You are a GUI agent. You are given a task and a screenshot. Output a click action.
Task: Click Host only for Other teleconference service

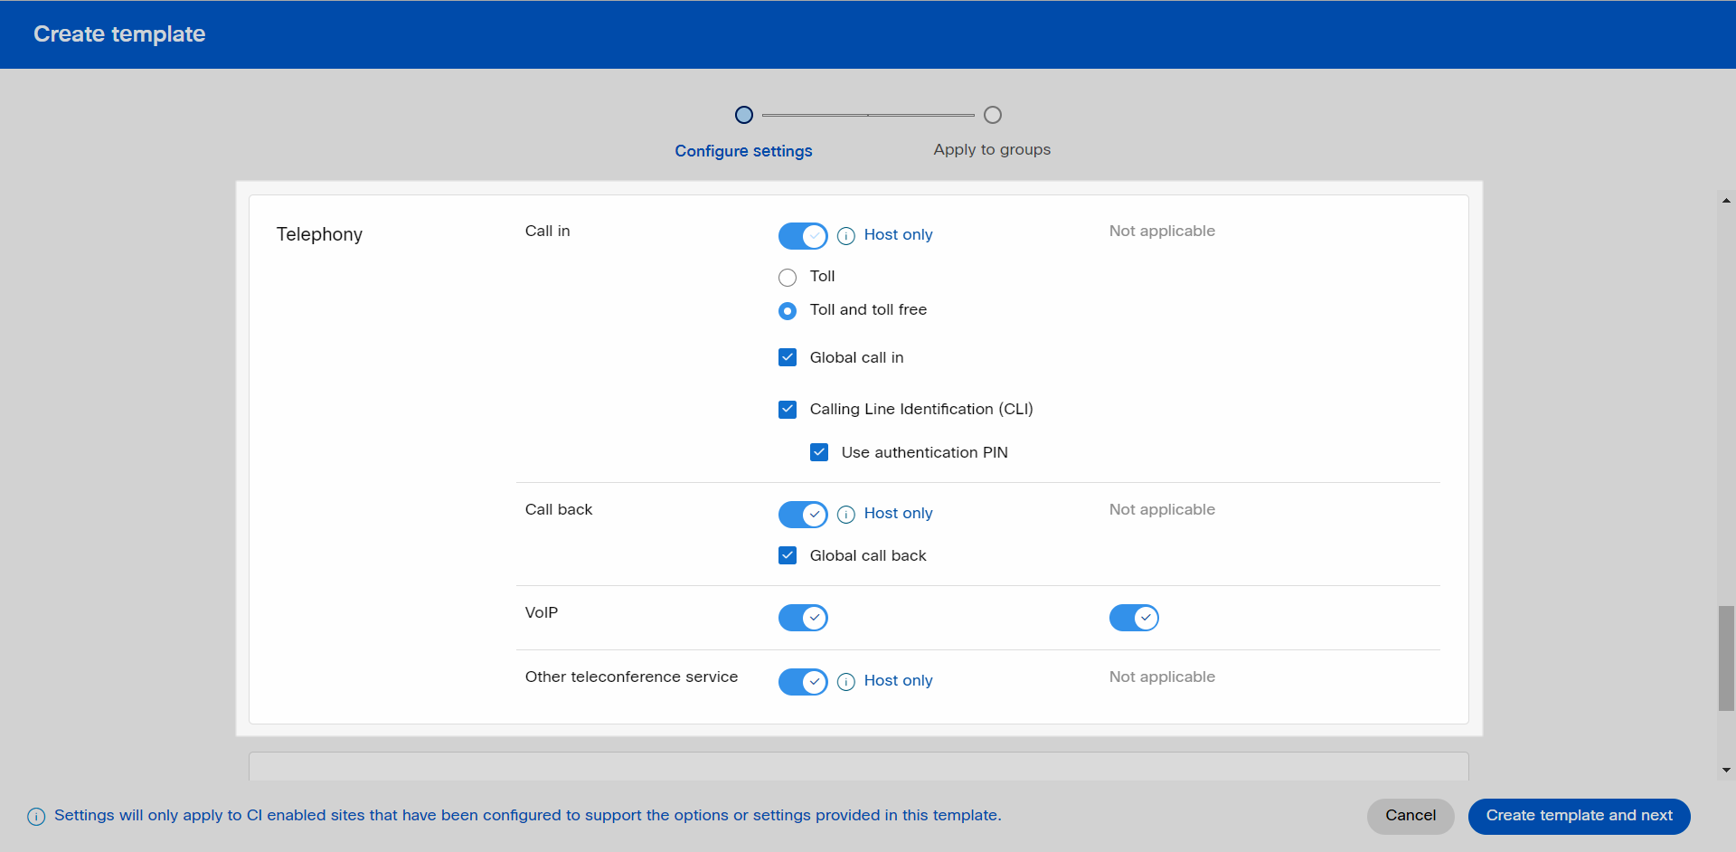[x=898, y=680]
